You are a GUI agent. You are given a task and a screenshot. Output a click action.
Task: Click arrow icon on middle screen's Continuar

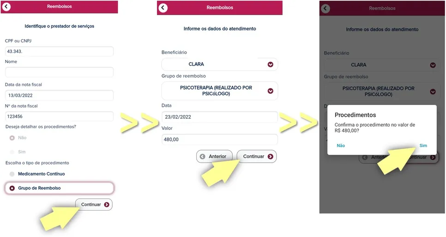[271, 157]
